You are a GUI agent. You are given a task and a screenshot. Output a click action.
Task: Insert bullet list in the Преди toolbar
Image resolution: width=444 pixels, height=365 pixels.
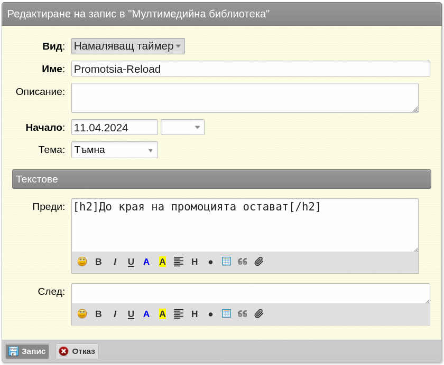point(210,262)
